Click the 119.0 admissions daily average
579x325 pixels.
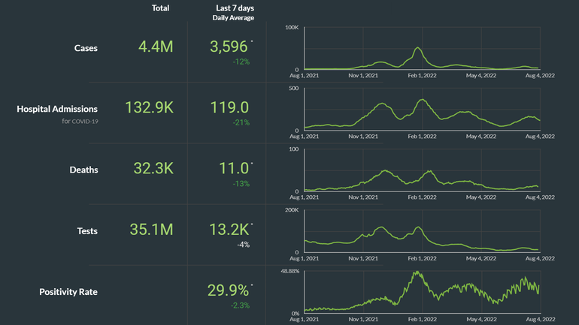tap(229, 108)
